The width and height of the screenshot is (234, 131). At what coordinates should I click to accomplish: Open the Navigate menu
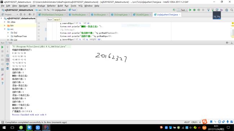23,6
